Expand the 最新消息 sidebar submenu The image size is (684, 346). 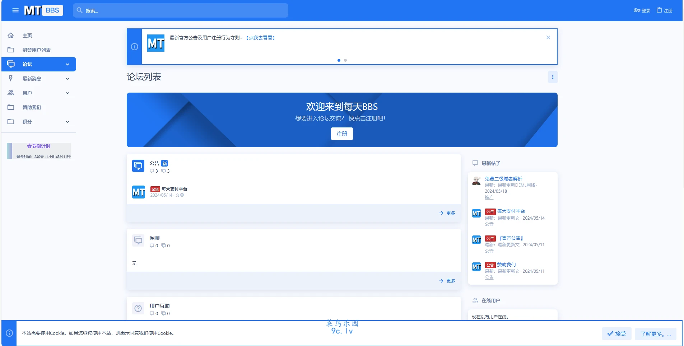pyautogui.click(x=68, y=79)
